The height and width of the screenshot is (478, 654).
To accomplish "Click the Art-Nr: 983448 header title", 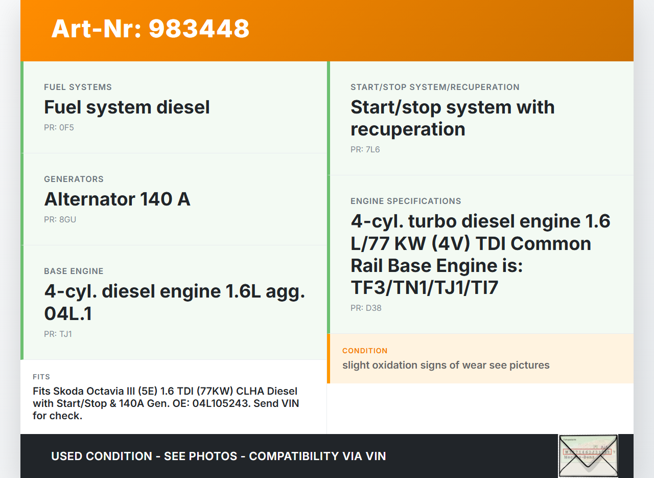I will tap(150, 29).
